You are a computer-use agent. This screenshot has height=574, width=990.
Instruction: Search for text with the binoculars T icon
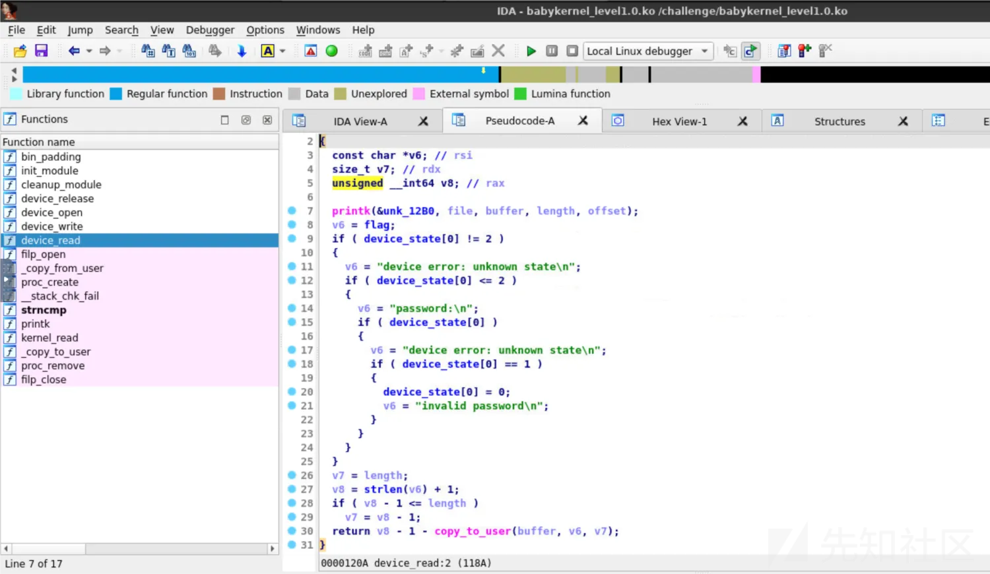[168, 51]
